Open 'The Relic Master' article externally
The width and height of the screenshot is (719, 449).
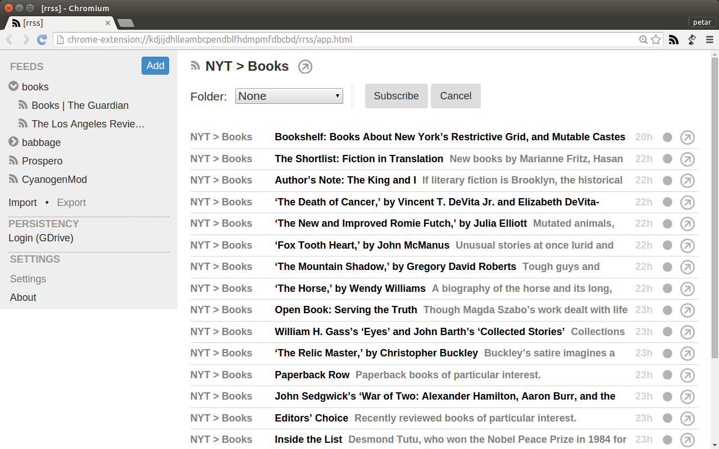[688, 354]
